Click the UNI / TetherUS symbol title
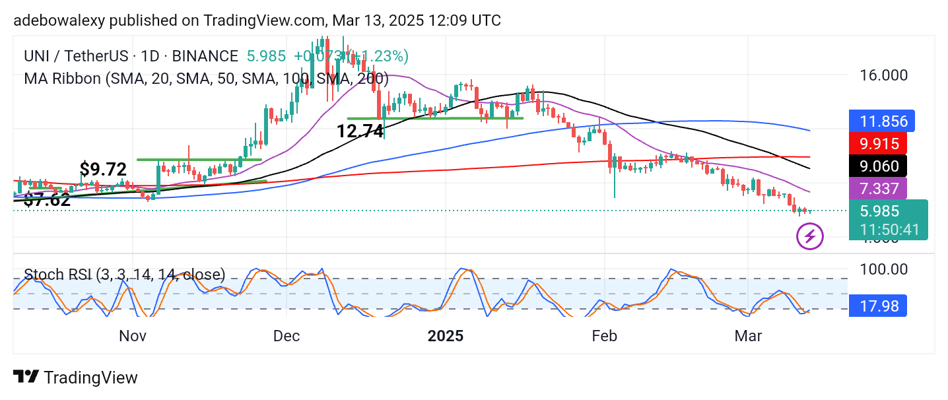 click(x=131, y=56)
